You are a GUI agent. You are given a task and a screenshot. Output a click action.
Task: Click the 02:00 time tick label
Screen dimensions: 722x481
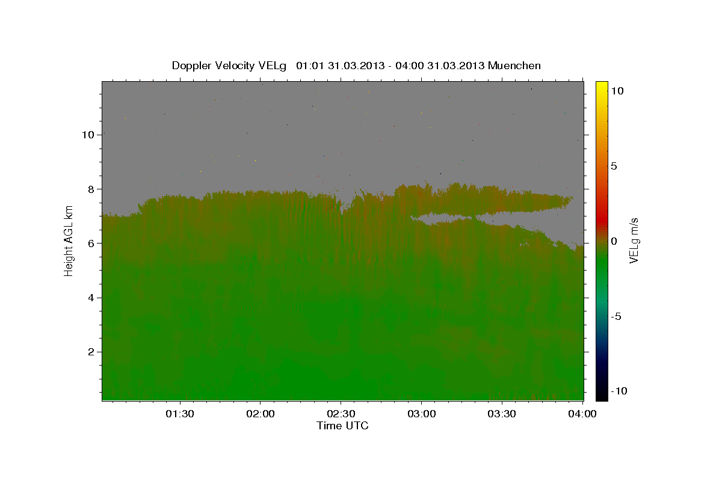[261, 414]
